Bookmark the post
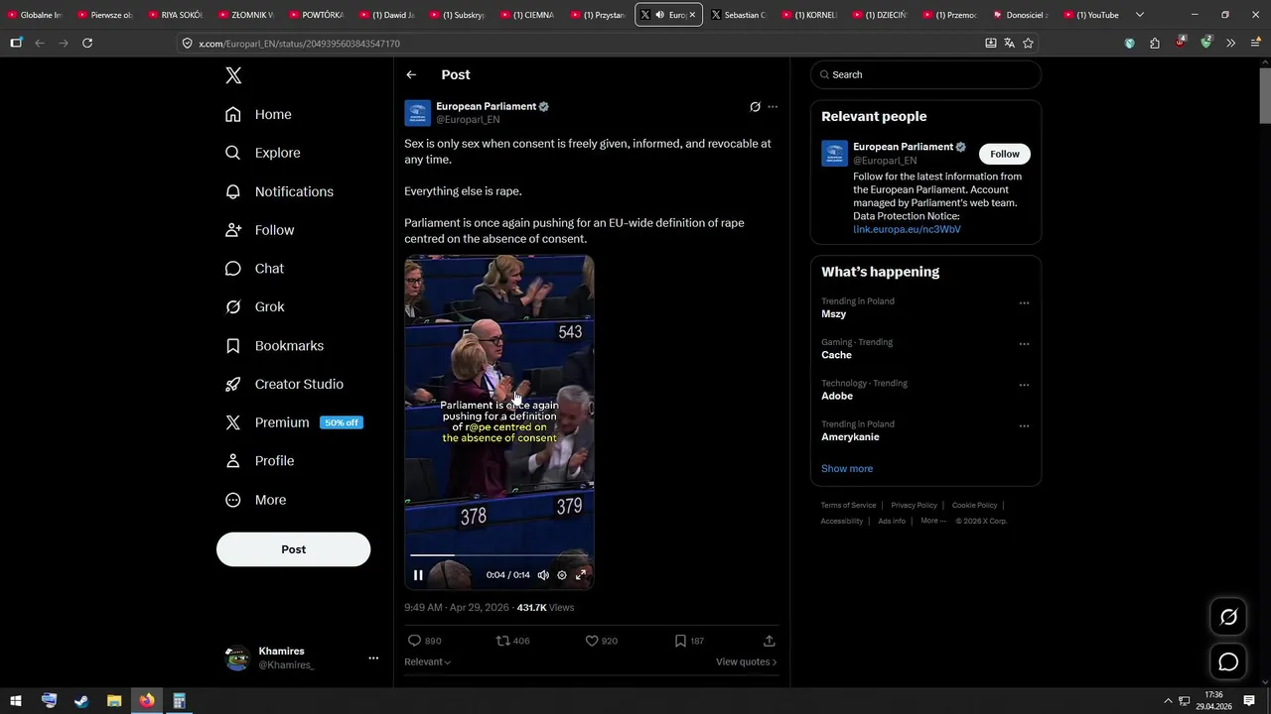Viewport: 1271px width, 714px height. click(680, 641)
